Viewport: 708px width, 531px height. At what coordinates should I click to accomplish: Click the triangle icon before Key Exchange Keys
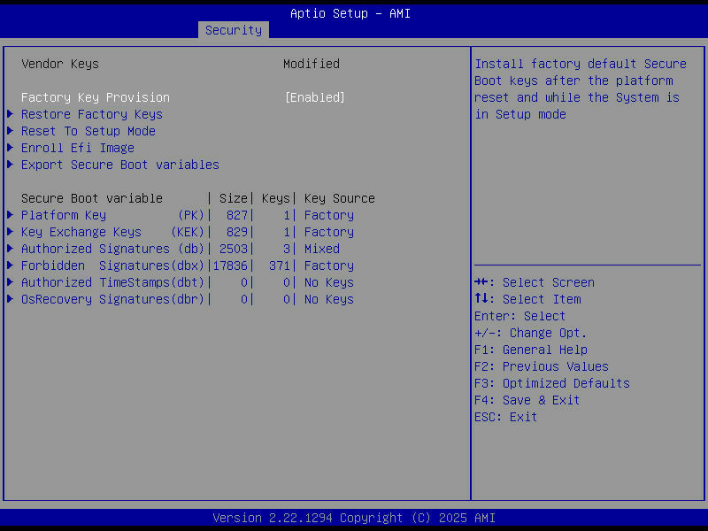point(10,231)
